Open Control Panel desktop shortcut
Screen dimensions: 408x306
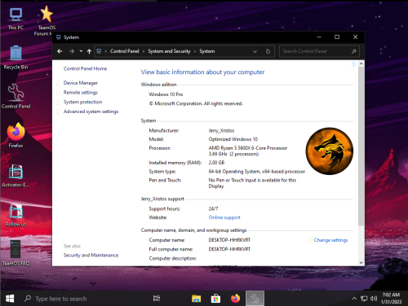[16, 96]
